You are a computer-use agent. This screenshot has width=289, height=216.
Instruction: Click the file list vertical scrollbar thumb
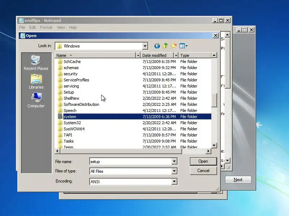click(x=214, y=100)
